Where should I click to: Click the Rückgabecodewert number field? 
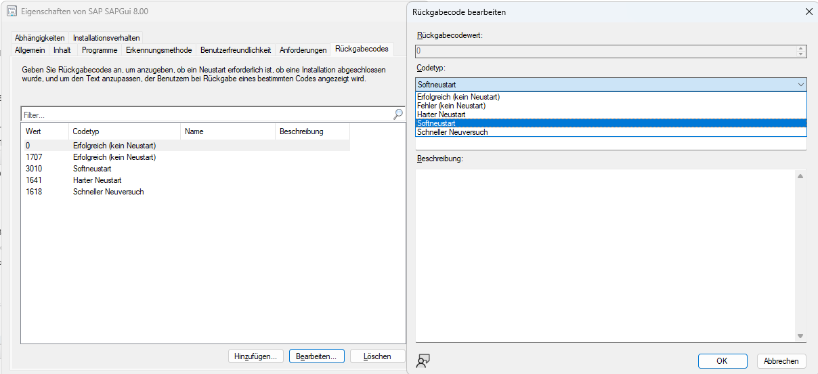pos(605,51)
